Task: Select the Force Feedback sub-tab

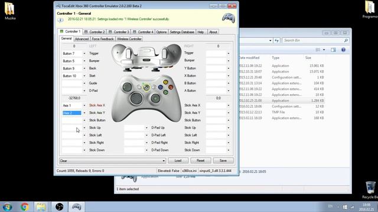Action: (103, 39)
